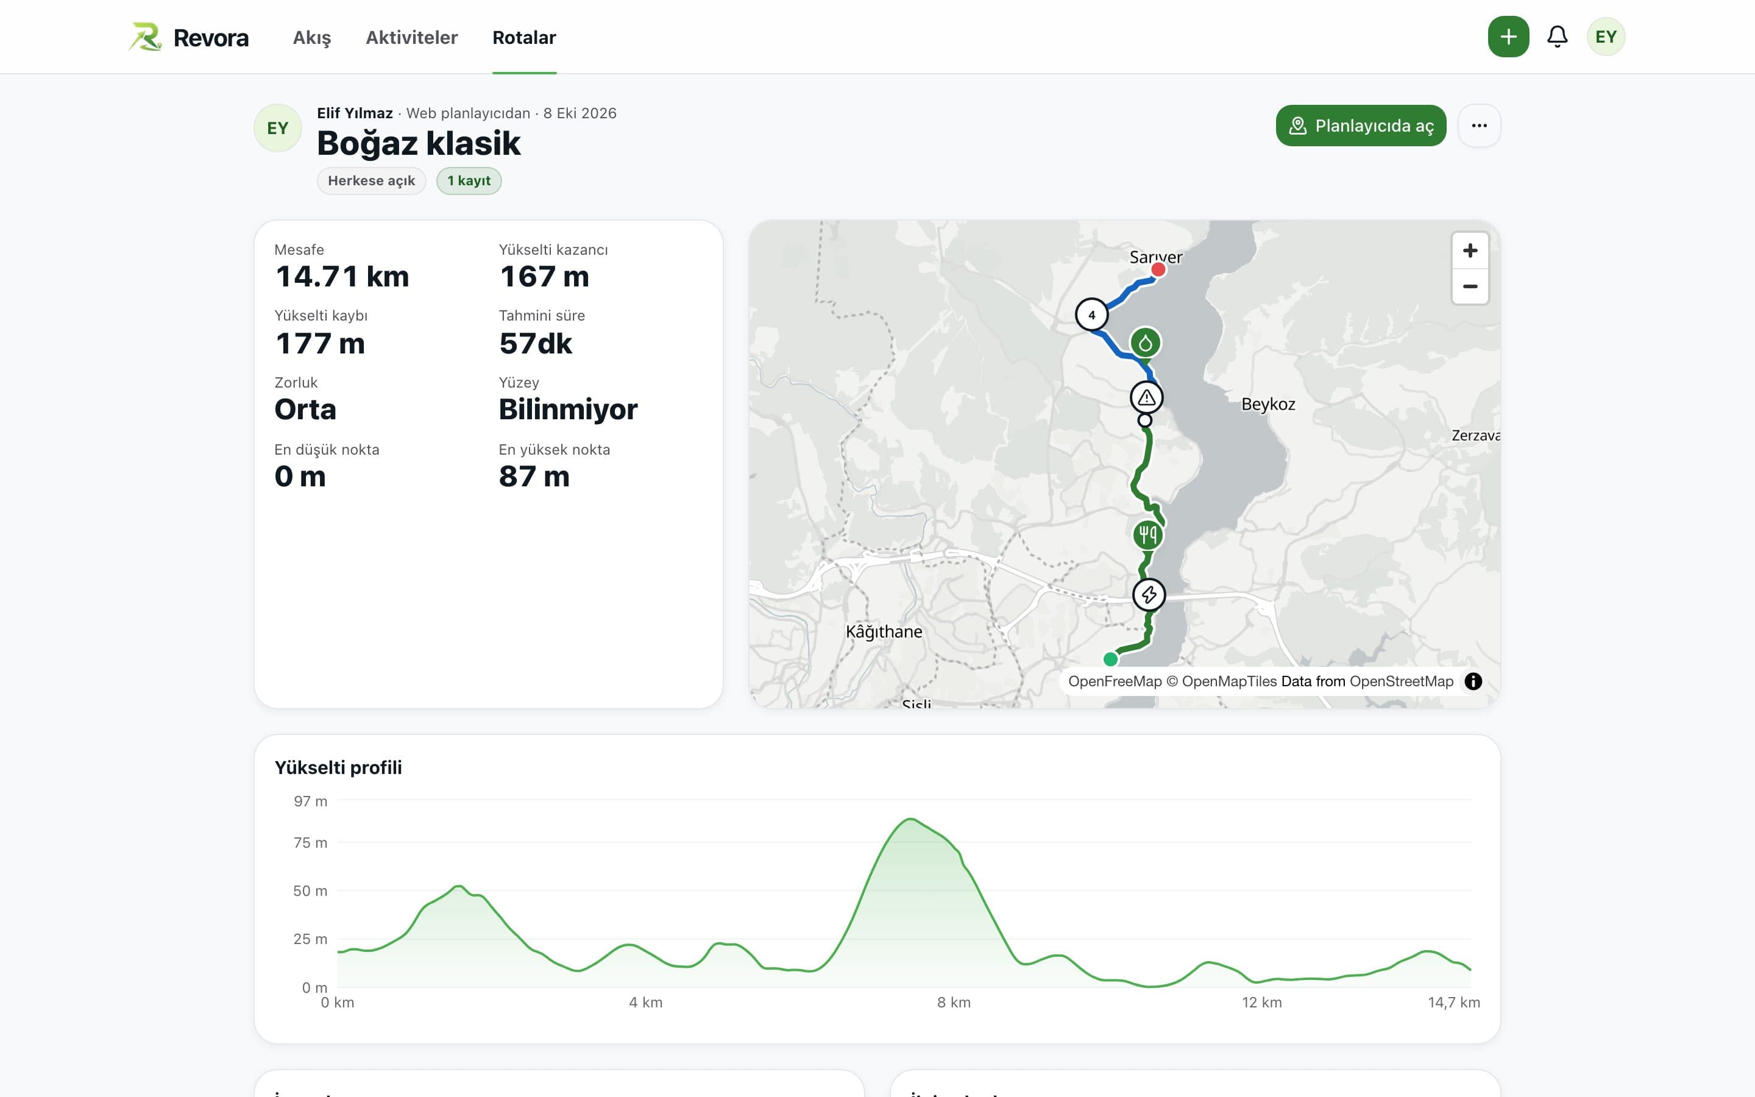Click the 14.71 km distance value

coord(342,277)
